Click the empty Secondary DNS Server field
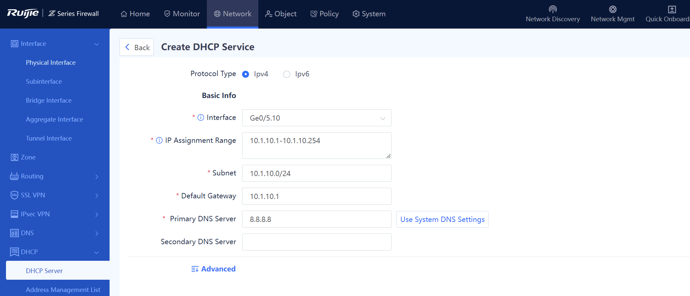 317,242
